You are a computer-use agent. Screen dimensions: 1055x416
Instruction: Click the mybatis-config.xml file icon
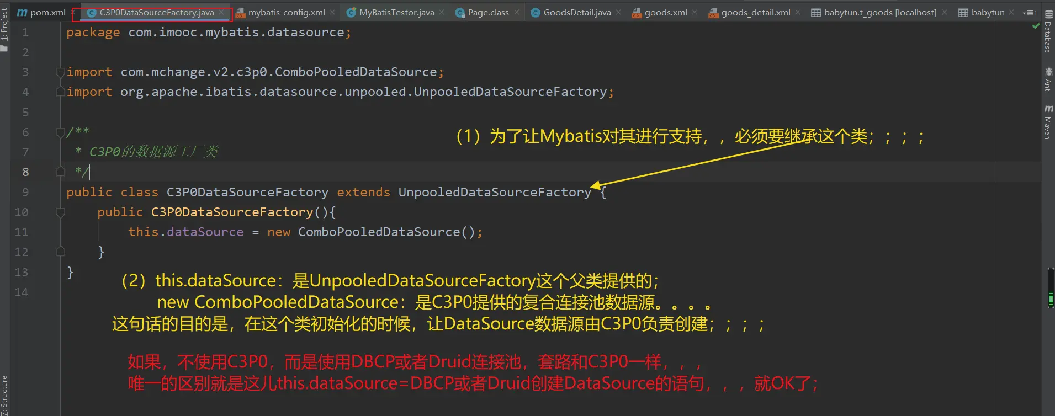[240, 13]
